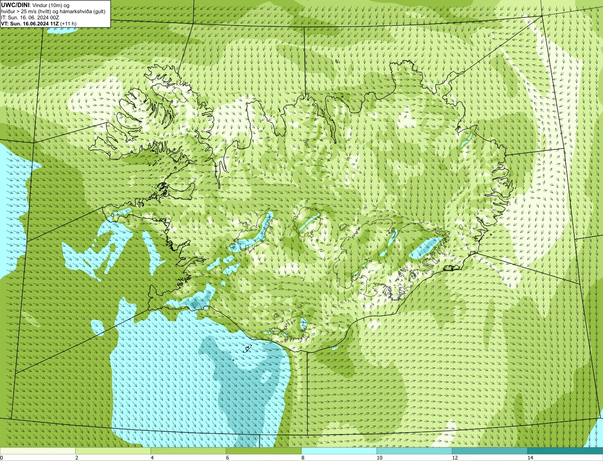The image size is (603, 461).
Task: Click the 0–2 m/s palest legend color
Action: pos(38,451)
